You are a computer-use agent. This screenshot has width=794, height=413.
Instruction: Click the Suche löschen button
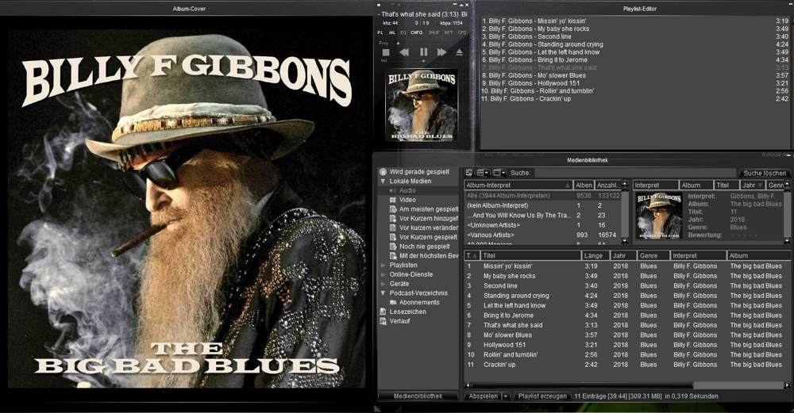click(x=764, y=173)
